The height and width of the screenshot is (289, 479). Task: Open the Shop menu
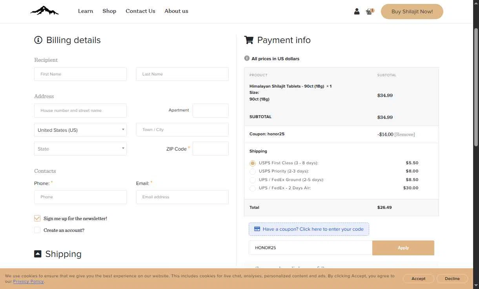[x=109, y=11]
